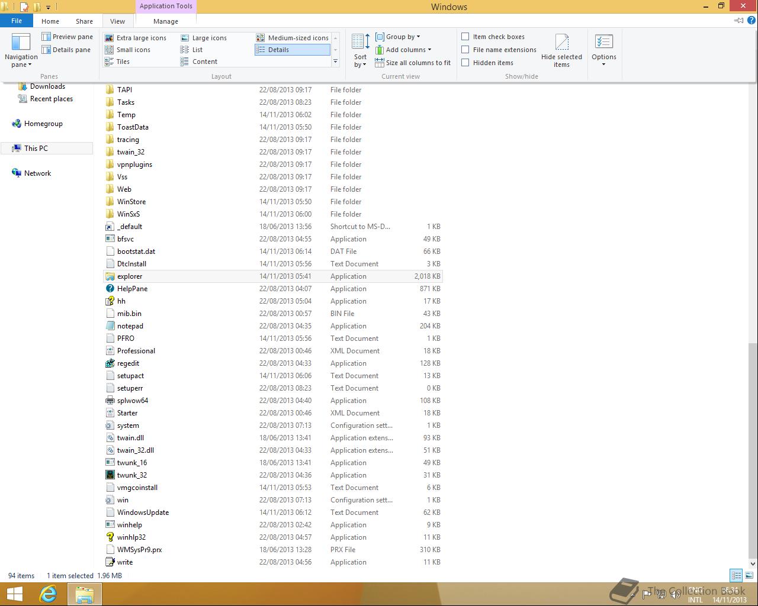Select the vmgcoinstall text document
The image size is (758, 606).
(x=273, y=488)
